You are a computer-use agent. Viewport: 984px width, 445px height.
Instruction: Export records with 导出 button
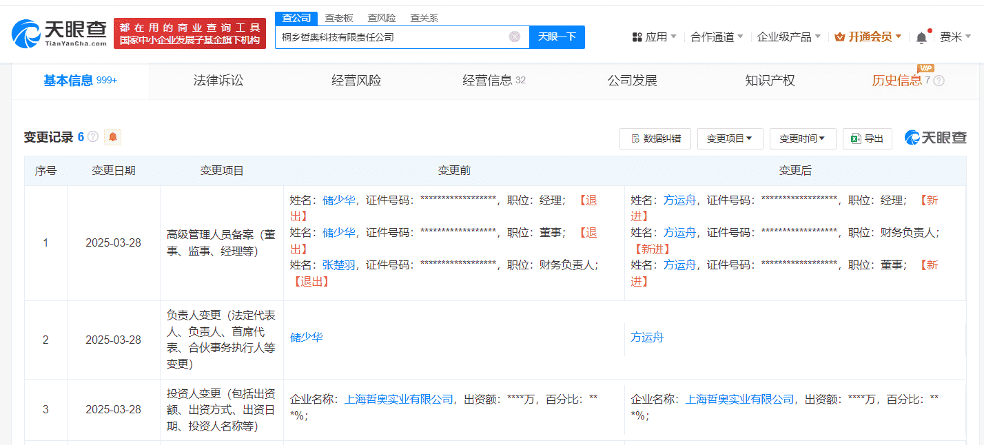pos(868,138)
